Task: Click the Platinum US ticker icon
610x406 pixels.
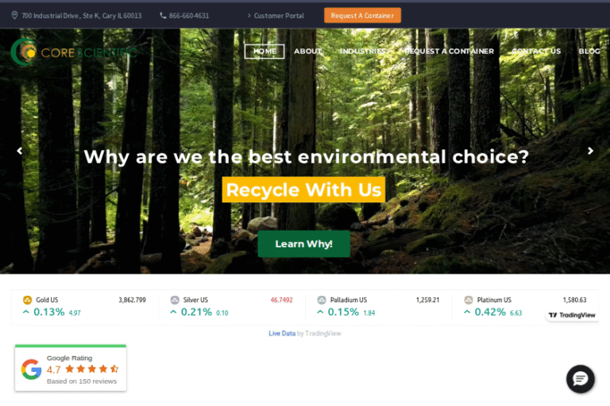Action: [x=469, y=300]
